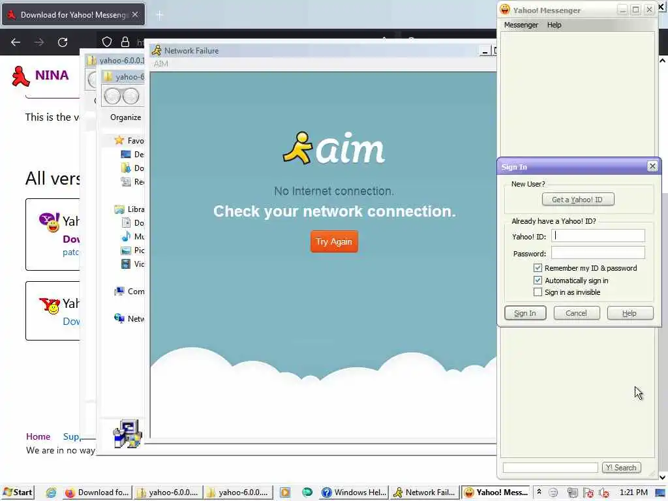The height and width of the screenshot is (501, 668).
Task: Click the padlock site info icon
Action: point(125,42)
